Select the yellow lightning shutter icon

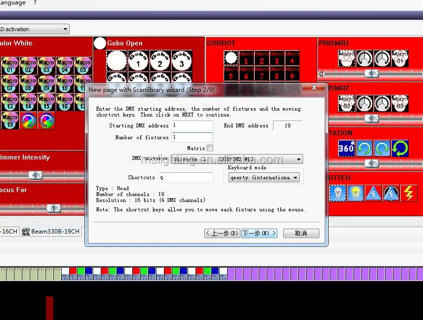point(409,193)
